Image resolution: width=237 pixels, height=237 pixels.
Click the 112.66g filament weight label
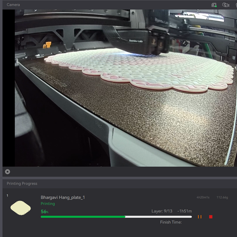pos(222,197)
